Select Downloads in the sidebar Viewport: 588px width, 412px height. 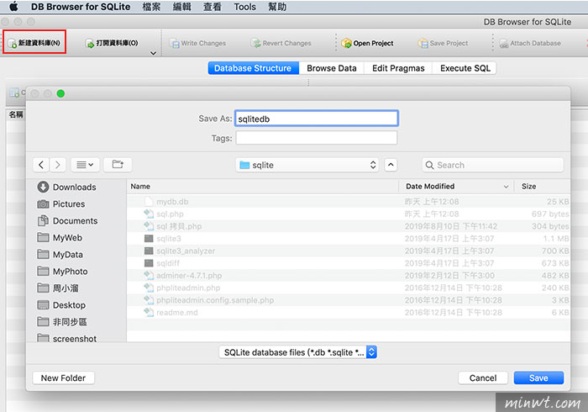coord(66,187)
